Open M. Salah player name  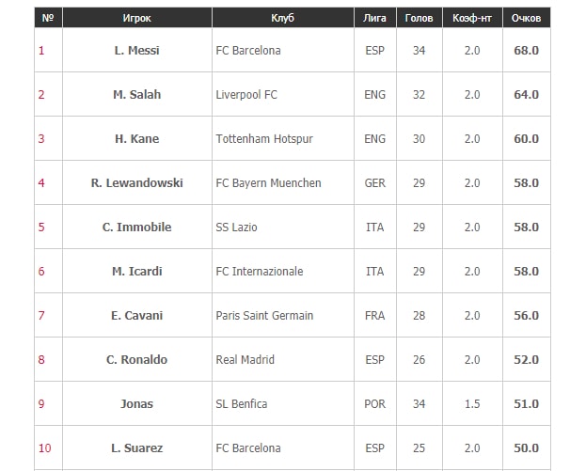pyautogui.click(x=136, y=94)
